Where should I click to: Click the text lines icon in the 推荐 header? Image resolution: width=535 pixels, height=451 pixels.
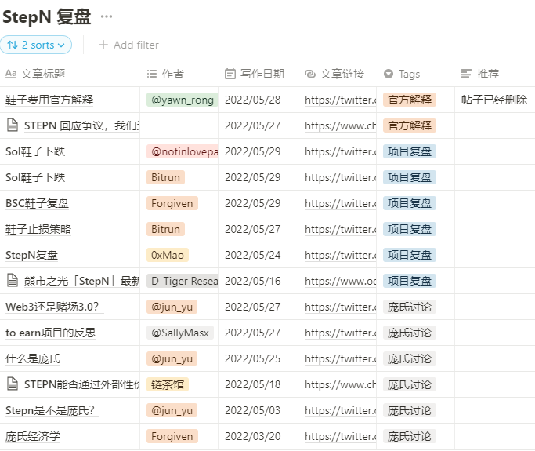tap(466, 74)
